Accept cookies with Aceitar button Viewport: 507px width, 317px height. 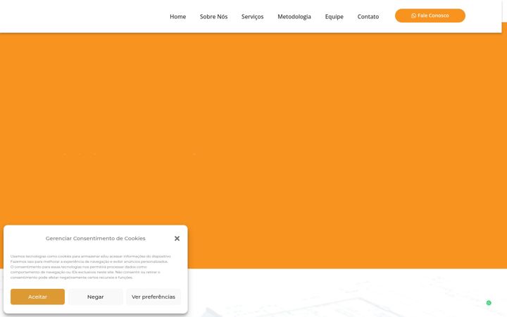37,297
